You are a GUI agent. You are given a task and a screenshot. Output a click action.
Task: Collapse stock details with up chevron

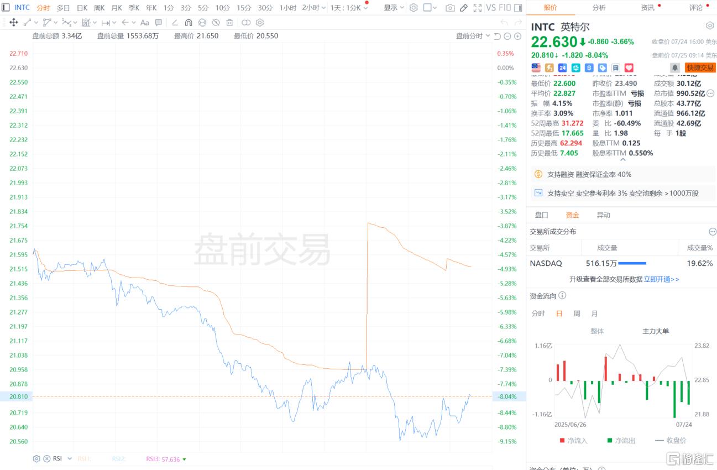(x=622, y=160)
